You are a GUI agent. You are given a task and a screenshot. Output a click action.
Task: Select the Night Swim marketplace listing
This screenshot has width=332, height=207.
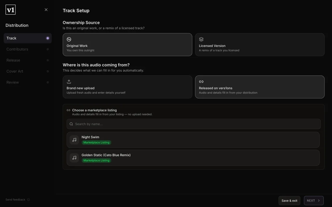[x=193, y=140]
